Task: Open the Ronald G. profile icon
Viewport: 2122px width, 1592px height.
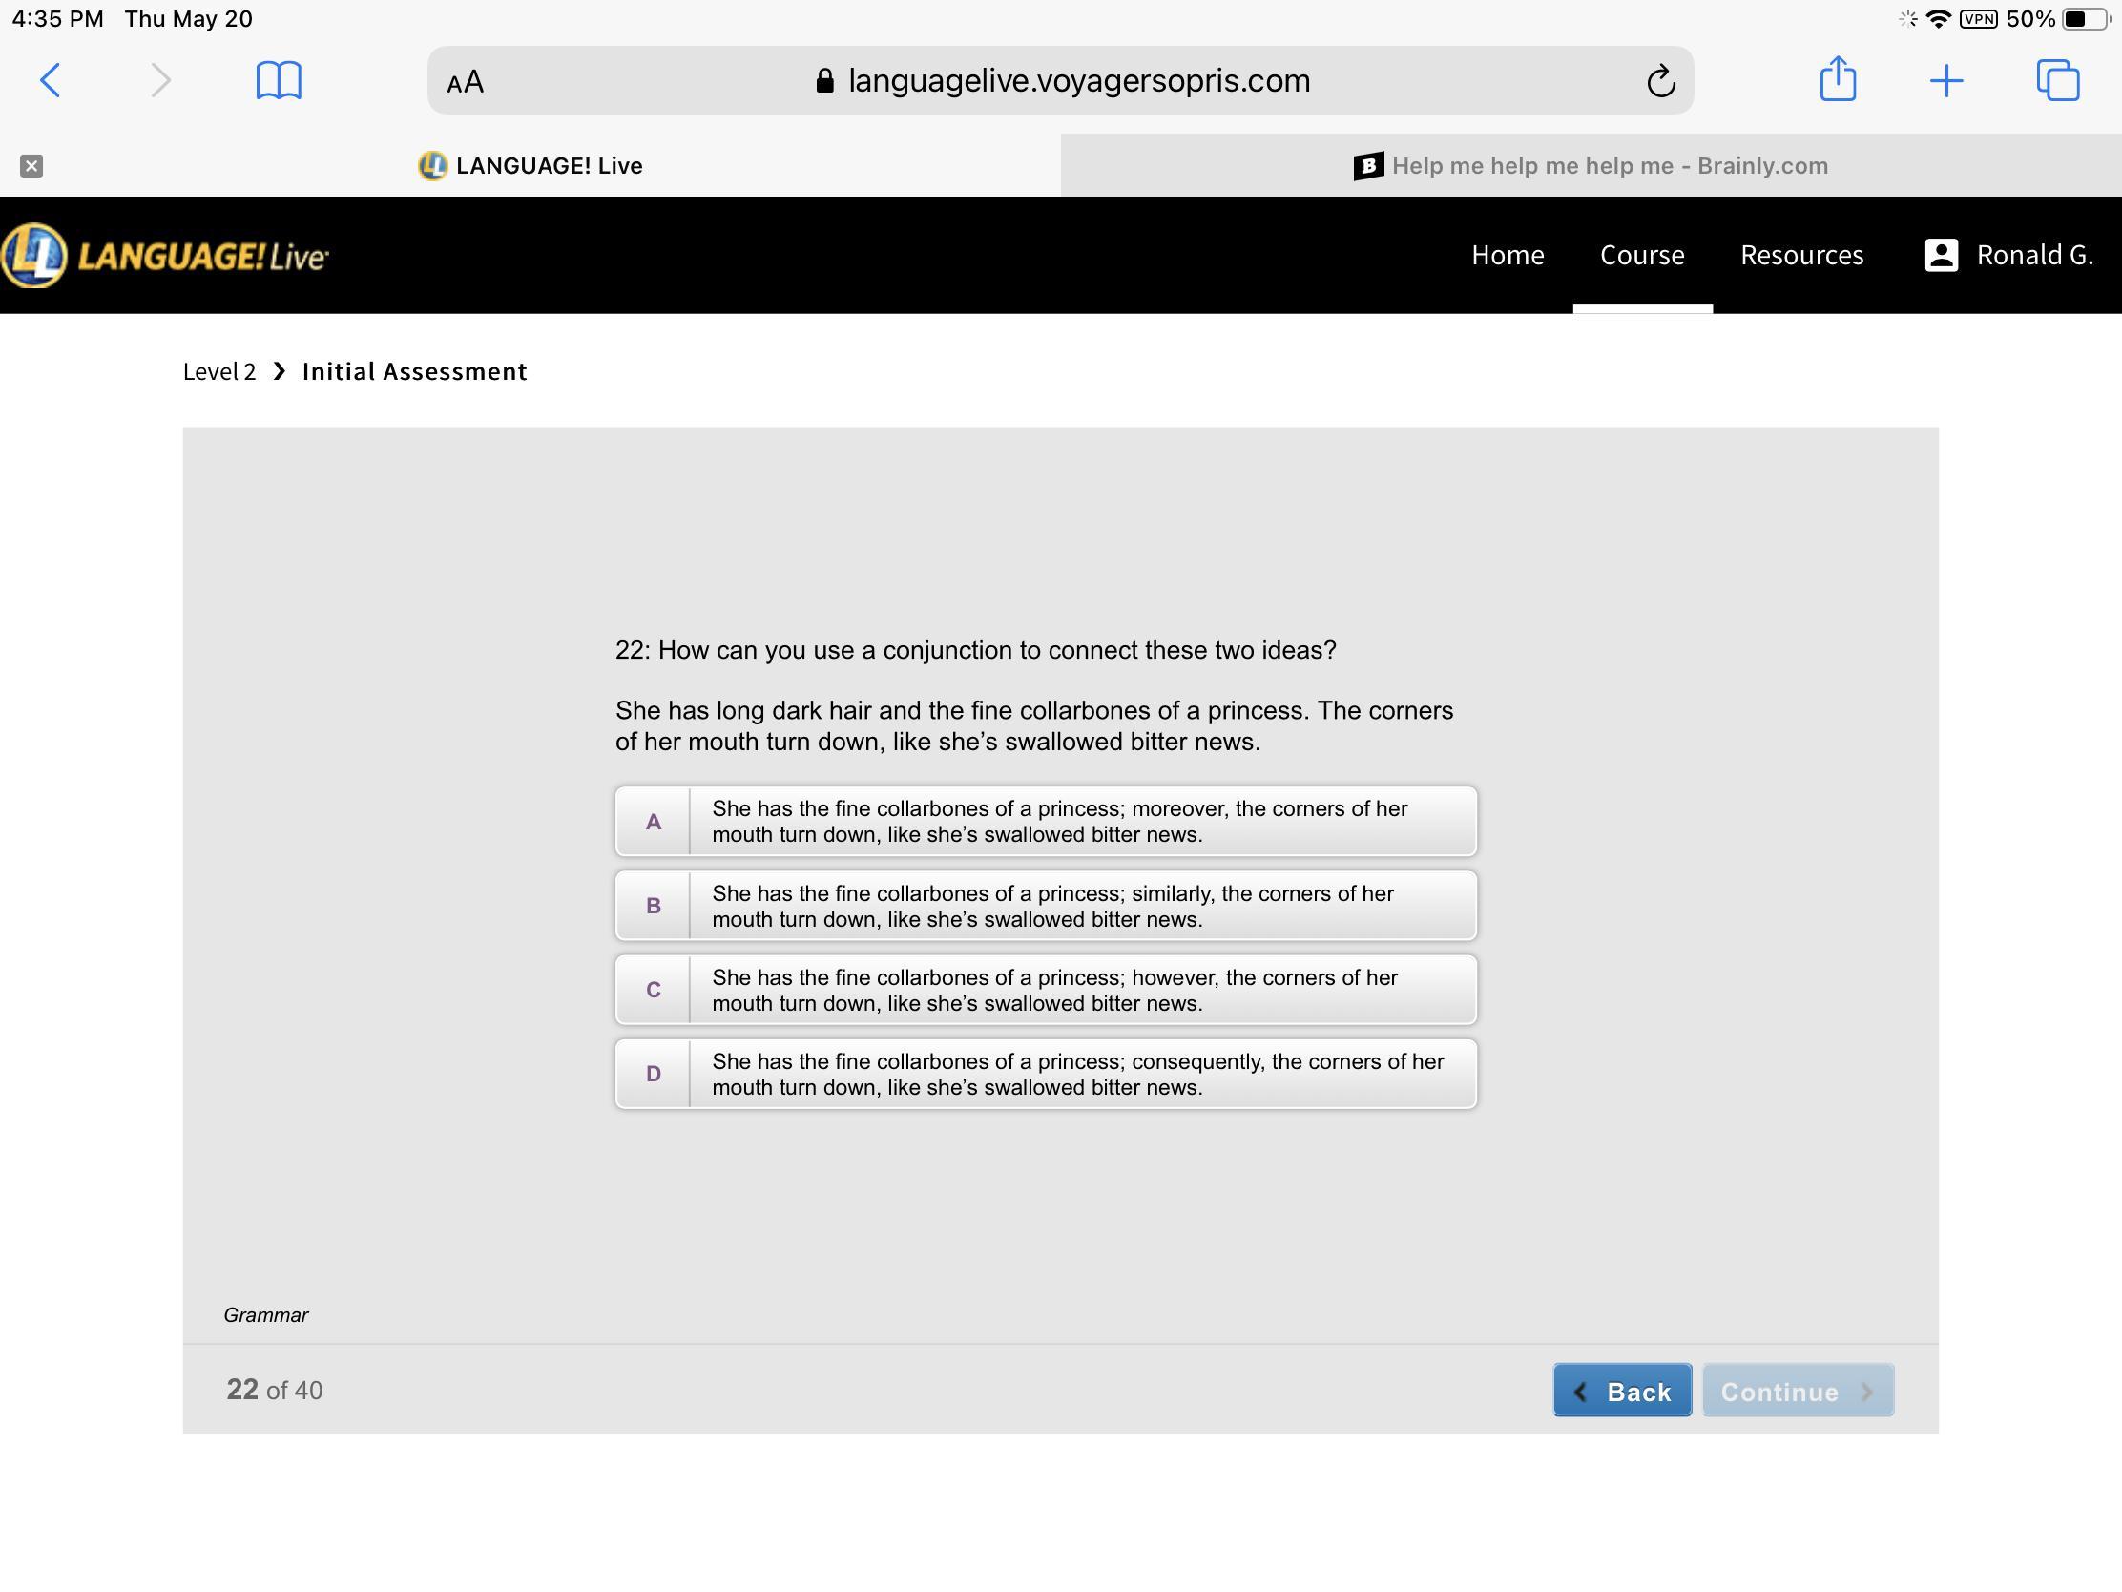Action: [1941, 255]
